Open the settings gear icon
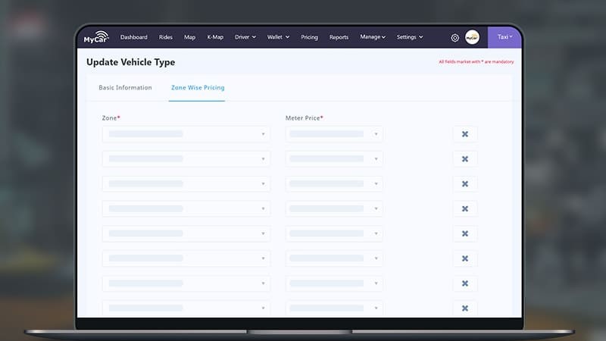Viewport: 606px width, 341px height. pyautogui.click(x=454, y=37)
